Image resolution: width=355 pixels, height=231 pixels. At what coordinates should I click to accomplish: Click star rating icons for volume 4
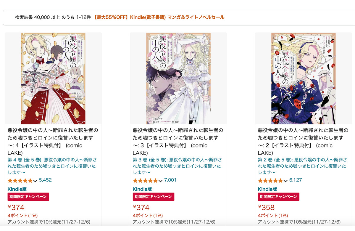pyautogui.click(x=20, y=180)
